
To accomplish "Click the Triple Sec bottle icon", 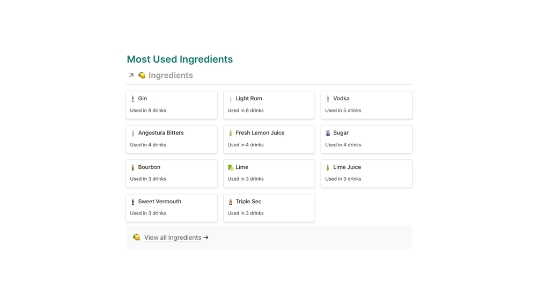I will [231, 202].
